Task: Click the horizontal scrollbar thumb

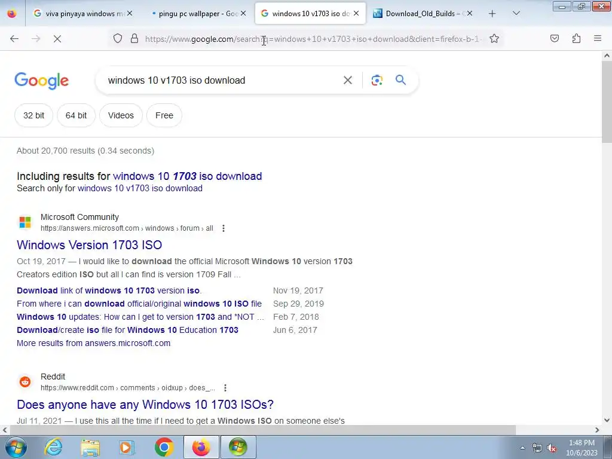Action: (x=263, y=430)
